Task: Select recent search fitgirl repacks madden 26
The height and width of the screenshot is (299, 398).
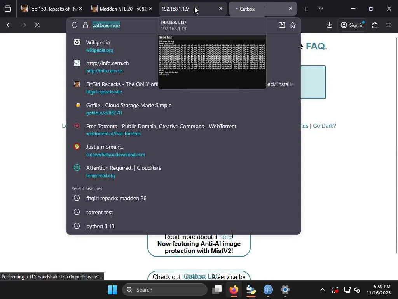Action: click(x=183, y=198)
